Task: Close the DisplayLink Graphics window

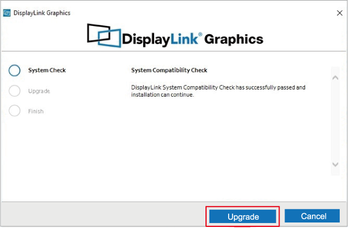Action: coord(339,12)
